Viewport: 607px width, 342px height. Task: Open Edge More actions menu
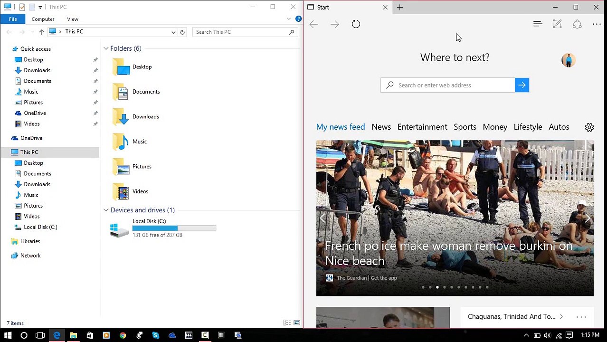pos(597,24)
